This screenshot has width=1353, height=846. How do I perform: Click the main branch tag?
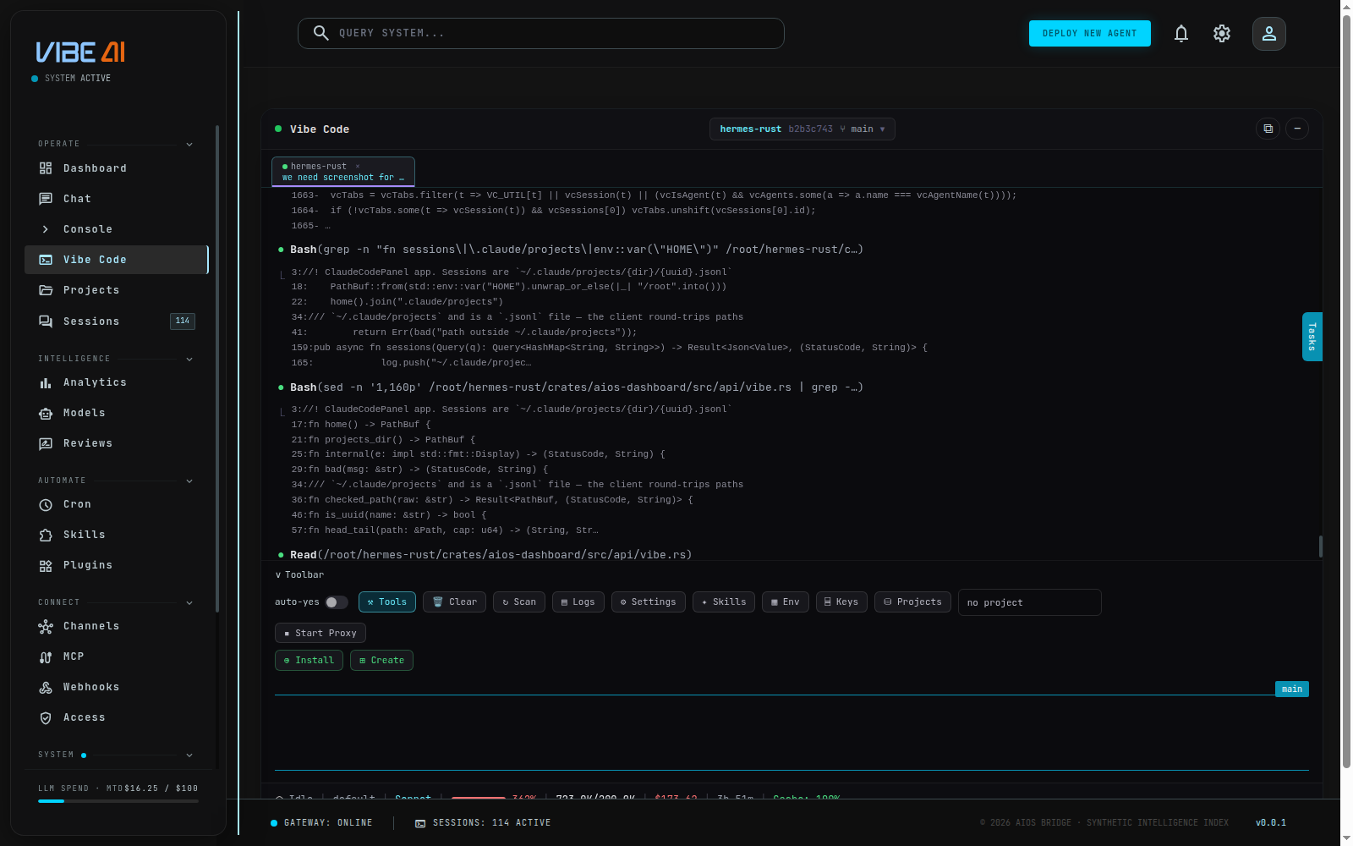tap(1292, 689)
